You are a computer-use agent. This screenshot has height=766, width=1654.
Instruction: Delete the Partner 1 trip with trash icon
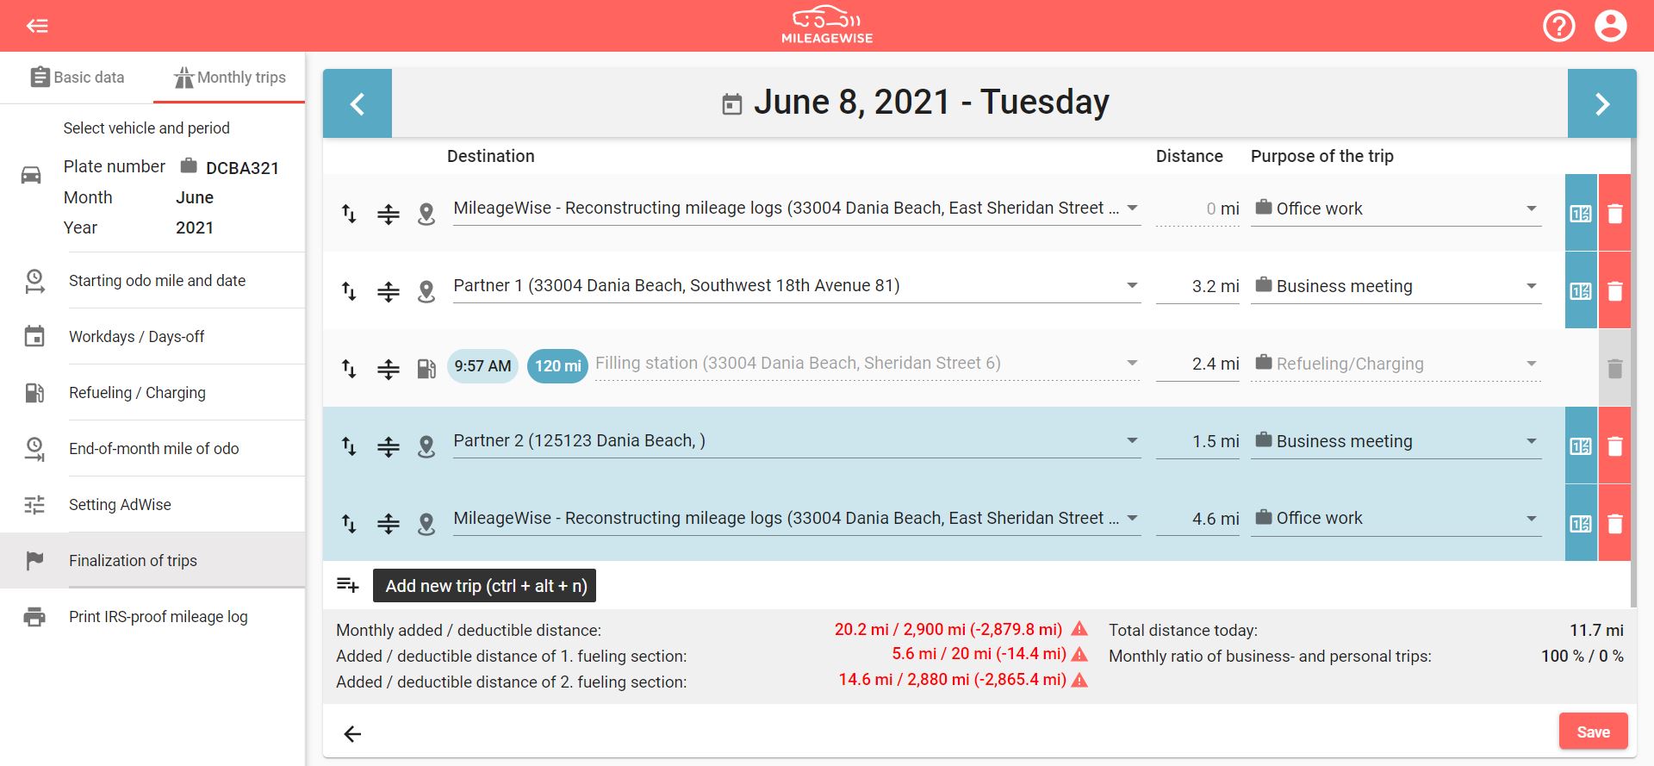(1615, 290)
